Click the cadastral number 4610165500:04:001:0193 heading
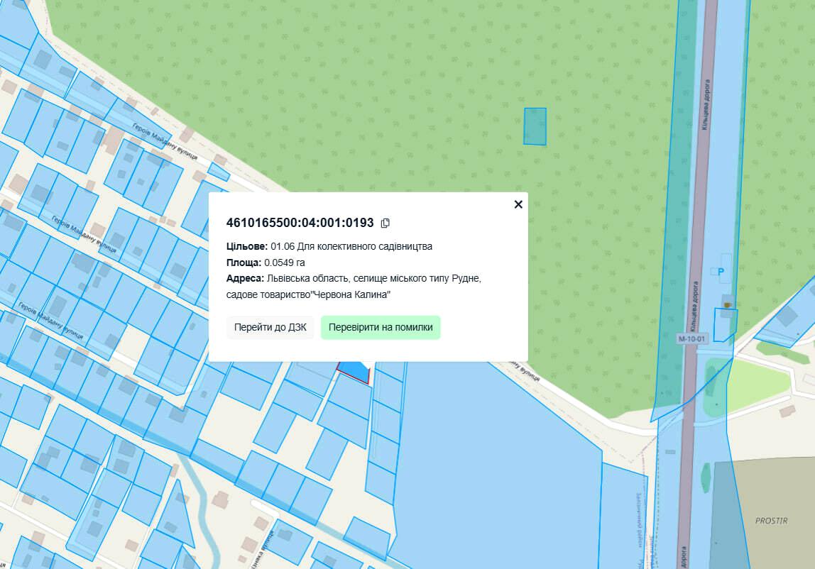 click(x=300, y=223)
